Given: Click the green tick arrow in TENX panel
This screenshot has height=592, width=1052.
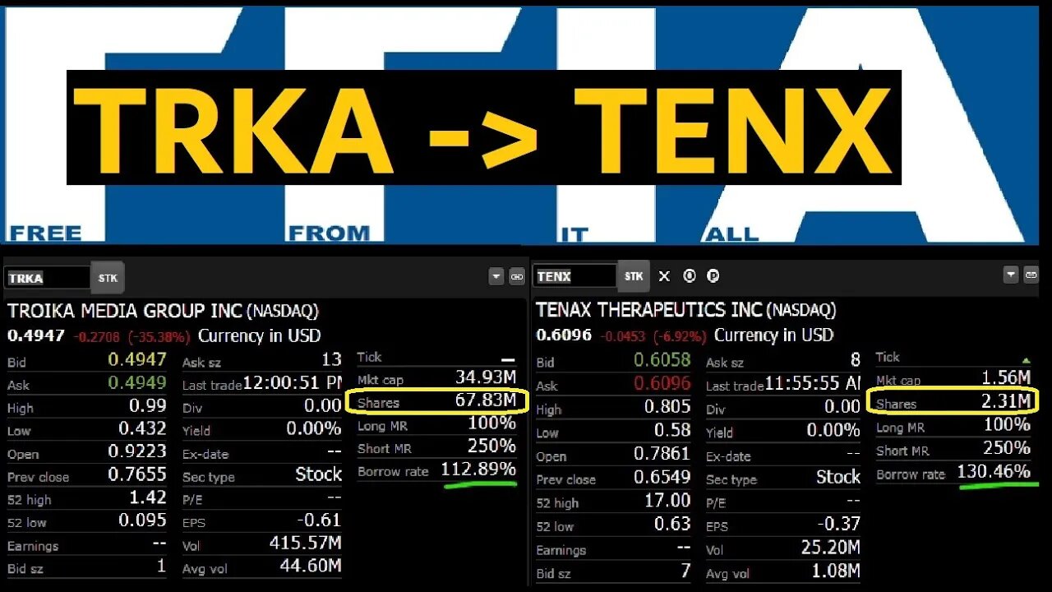Looking at the screenshot, I should (x=1025, y=360).
